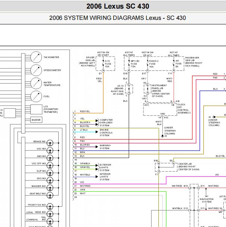Image resolution: width=226 pixels, height=227 pixels.
Task: Click pin 10 'BLU/RED' wire label
Action: pos(85,145)
